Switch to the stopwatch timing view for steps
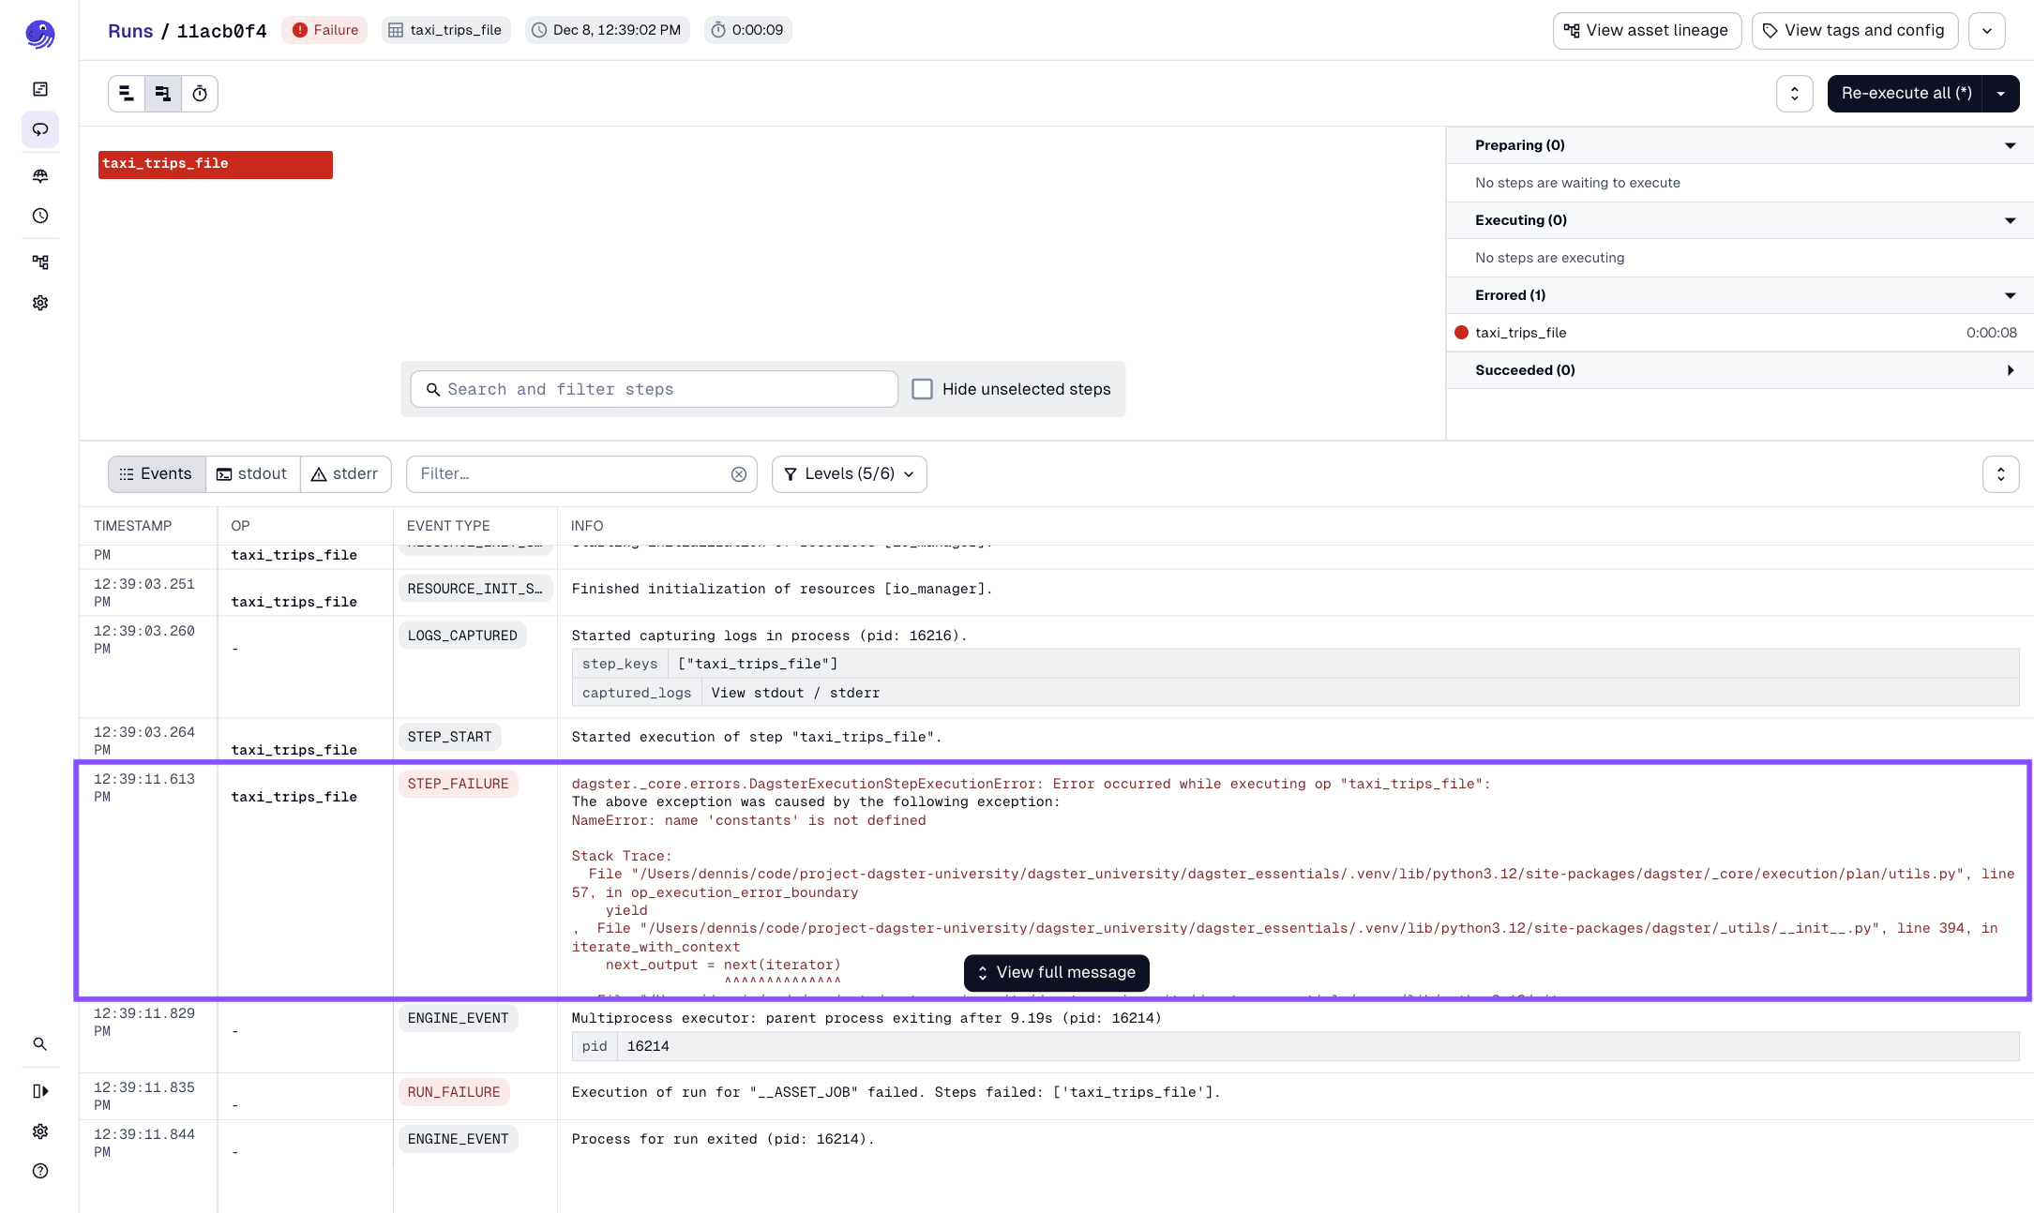2034x1213 pixels. pyautogui.click(x=199, y=93)
